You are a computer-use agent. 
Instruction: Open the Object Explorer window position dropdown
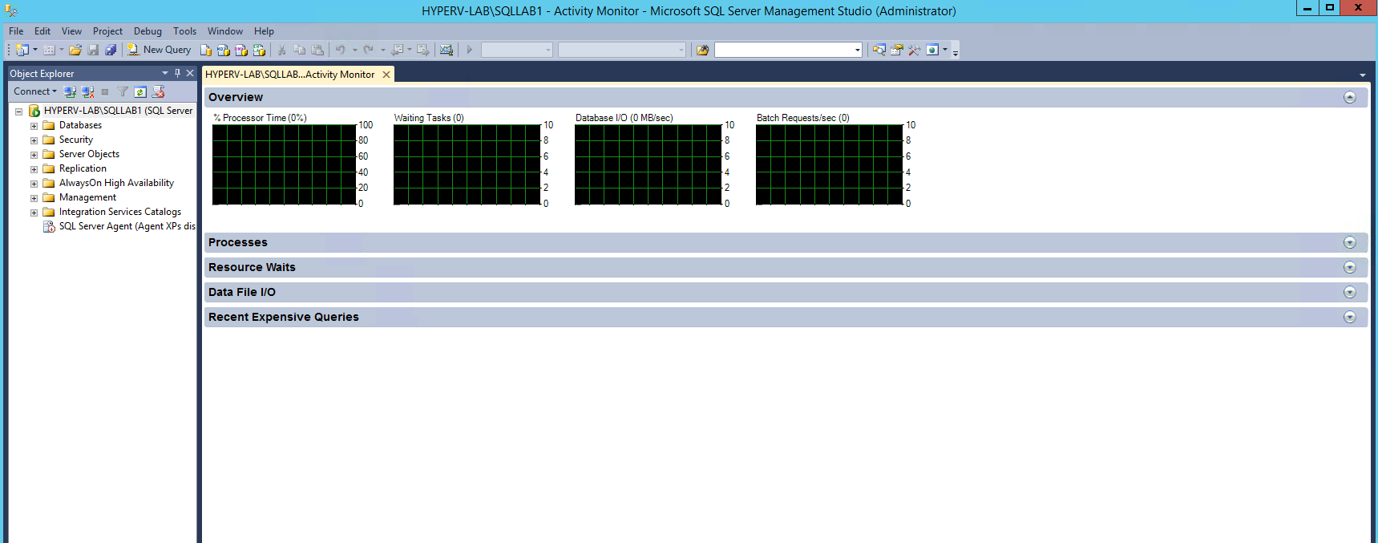165,73
